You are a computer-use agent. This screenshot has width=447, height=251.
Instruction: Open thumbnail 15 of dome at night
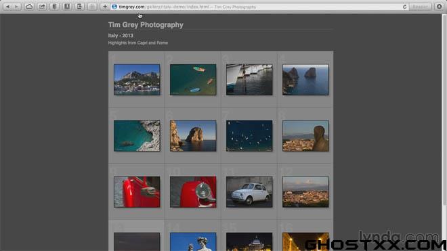point(249,242)
